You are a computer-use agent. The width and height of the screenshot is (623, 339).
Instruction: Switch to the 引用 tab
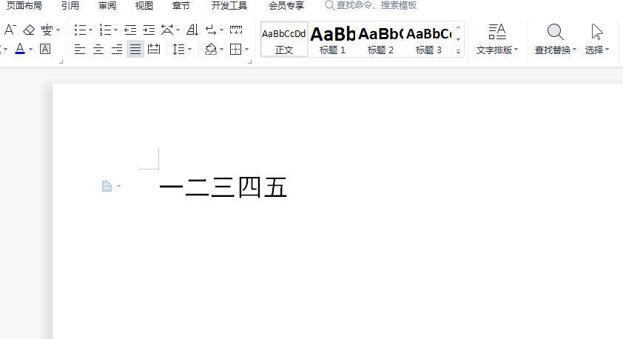[x=70, y=6]
